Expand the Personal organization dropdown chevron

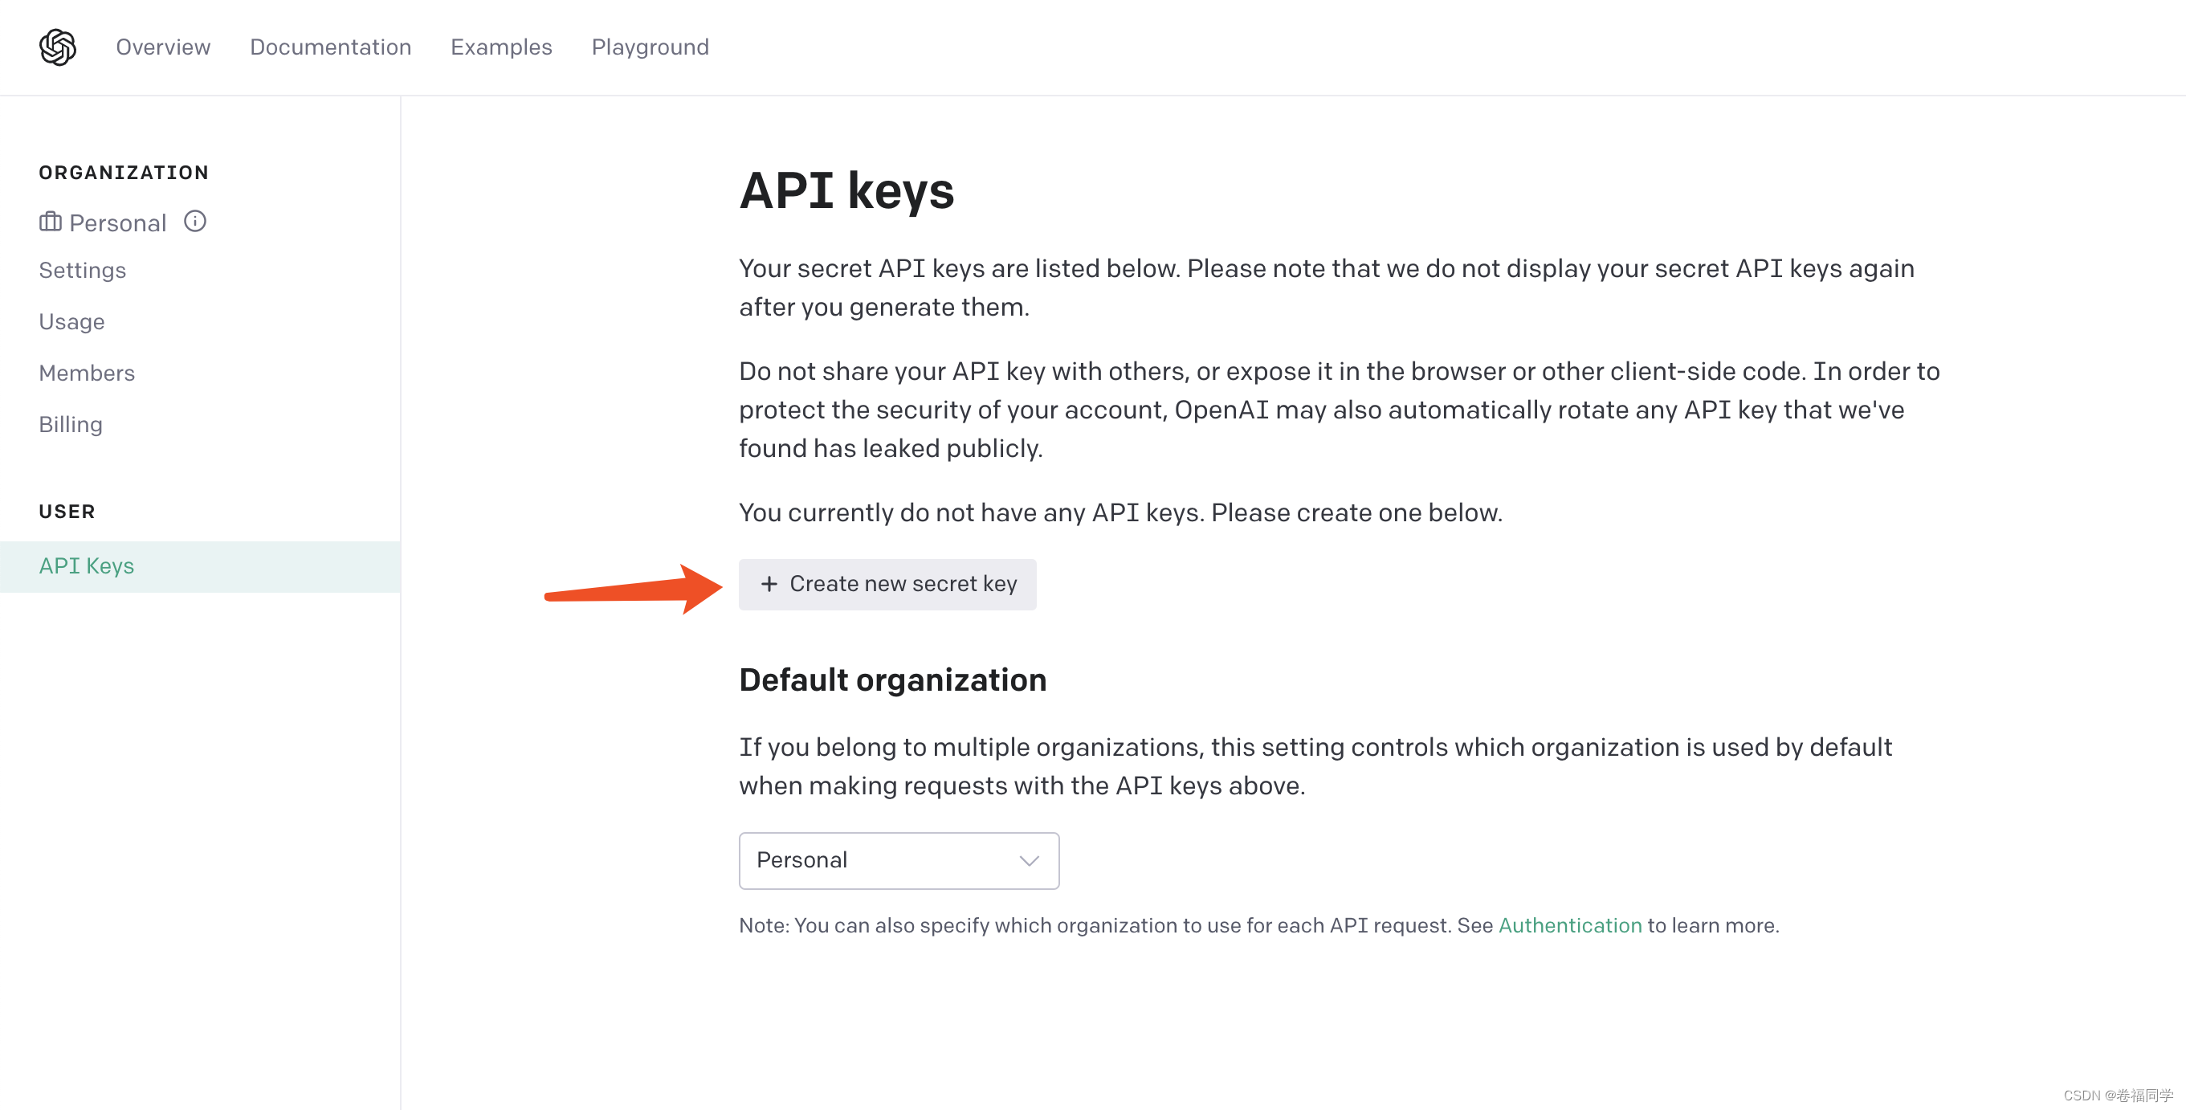[x=1029, y=860]
